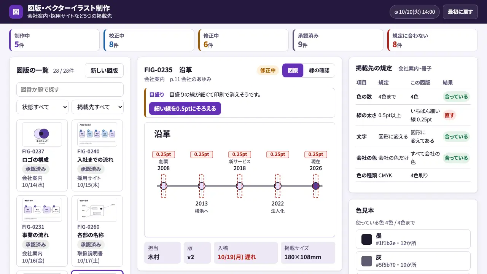Image resolution: width=487 pixels, height=274 pixels.
Task: Filter by the 校正中 8件 card
Action: click(x=149, y=40)
